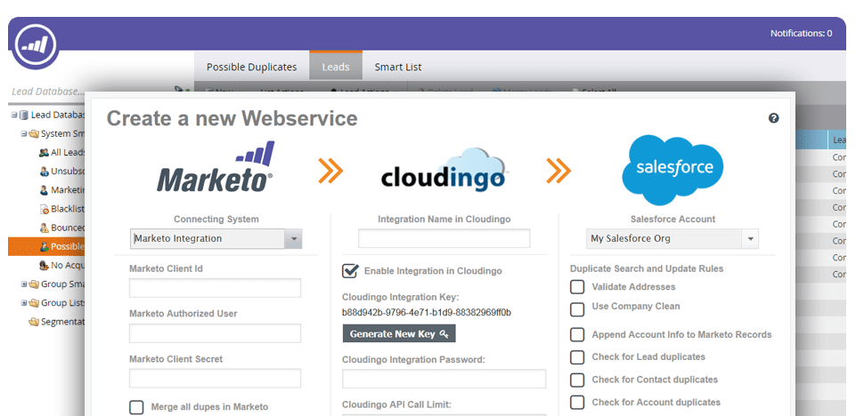Enable Check for Contact duplicates
856x416 pixels.
pos(577,380)
